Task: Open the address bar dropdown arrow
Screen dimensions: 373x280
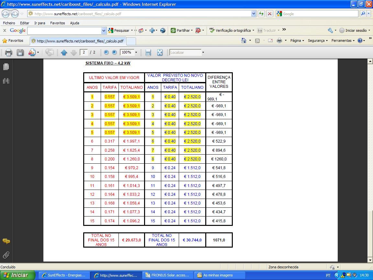Action: pos(253,14)
